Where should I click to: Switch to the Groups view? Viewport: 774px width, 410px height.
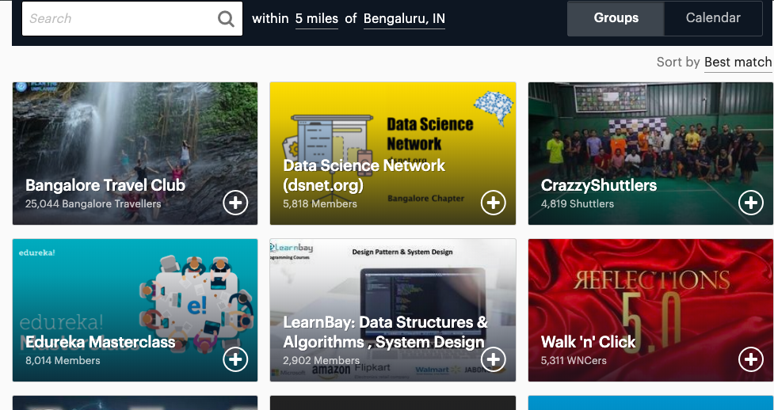(616, 18)
